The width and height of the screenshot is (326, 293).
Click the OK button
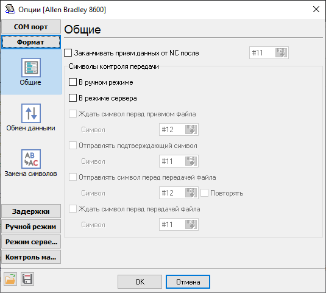(140, 282)
